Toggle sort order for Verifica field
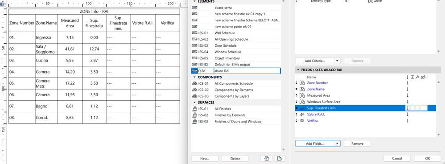 pos(408,121)
